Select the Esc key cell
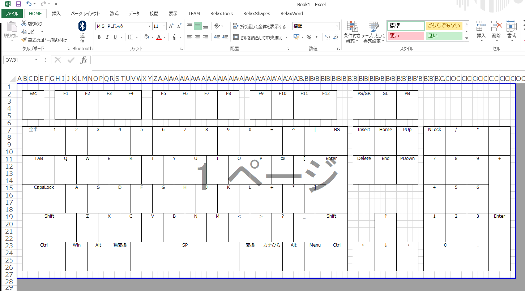525x291 pixels. 33,105
